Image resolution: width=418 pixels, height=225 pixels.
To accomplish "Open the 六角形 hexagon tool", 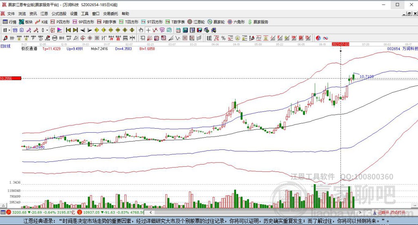I will pos(236,22).
